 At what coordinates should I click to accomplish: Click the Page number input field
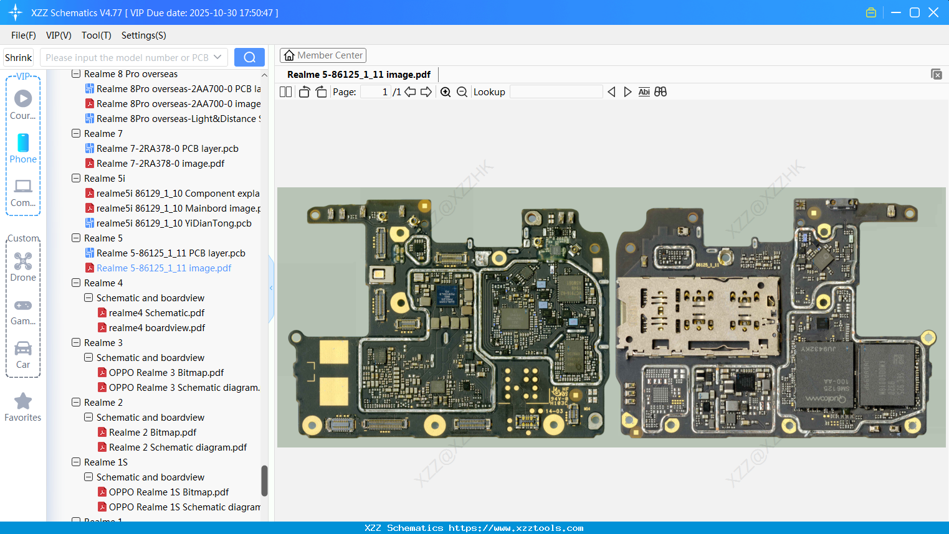point(376,92)
